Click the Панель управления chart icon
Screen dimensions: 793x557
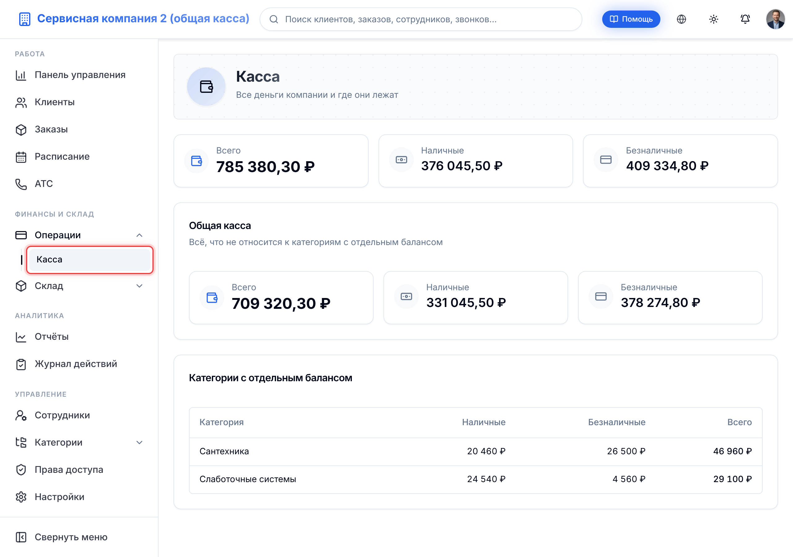tap(21, 75)
